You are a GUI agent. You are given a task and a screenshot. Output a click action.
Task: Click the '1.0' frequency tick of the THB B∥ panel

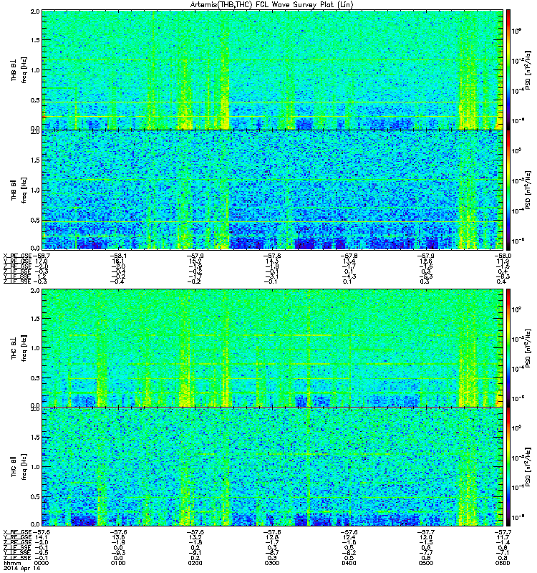[35, 190]
